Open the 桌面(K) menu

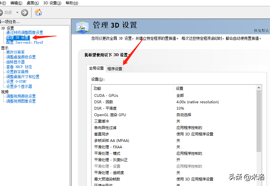click(33, 3)
